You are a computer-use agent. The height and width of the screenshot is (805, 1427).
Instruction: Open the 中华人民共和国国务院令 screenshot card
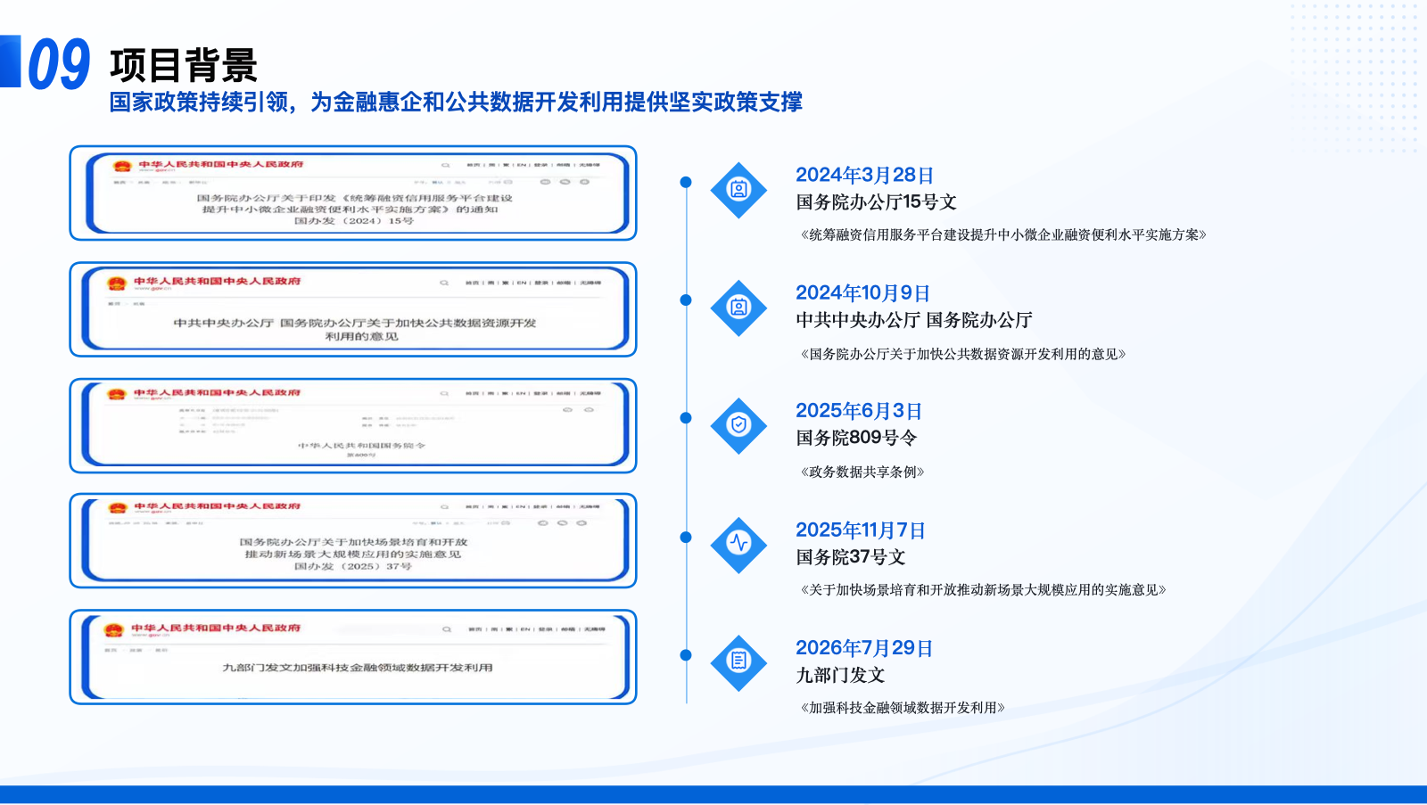tap(353, 425)
